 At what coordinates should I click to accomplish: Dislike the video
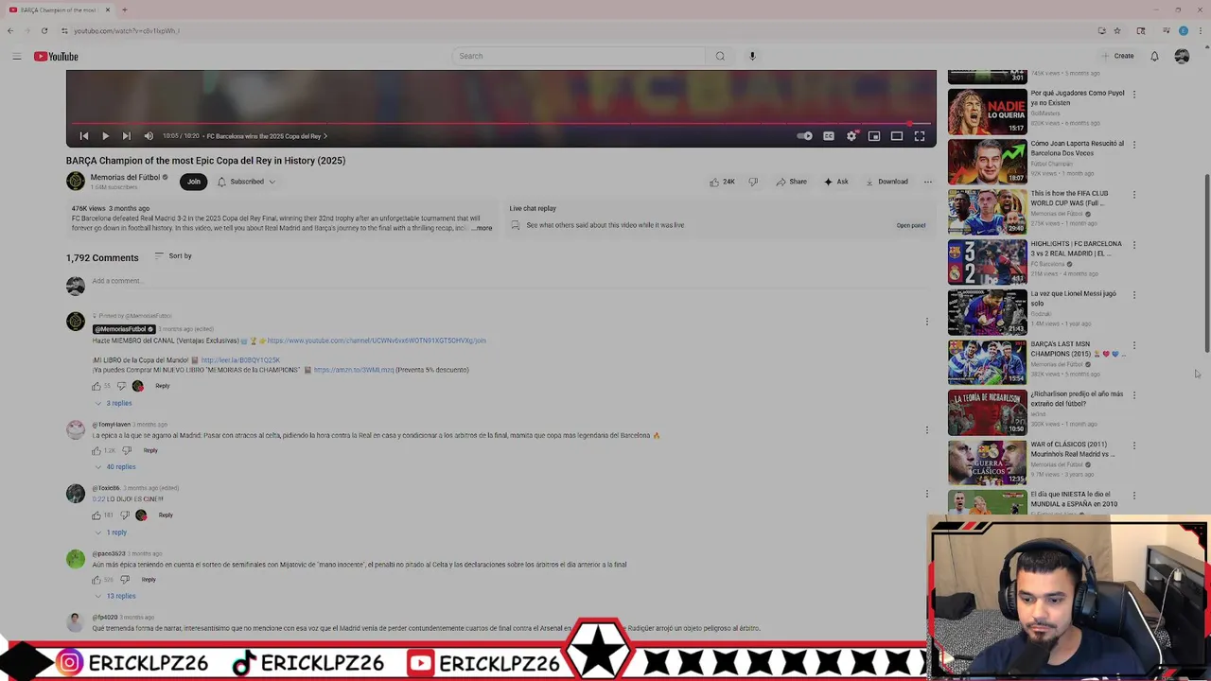(753, 182)
